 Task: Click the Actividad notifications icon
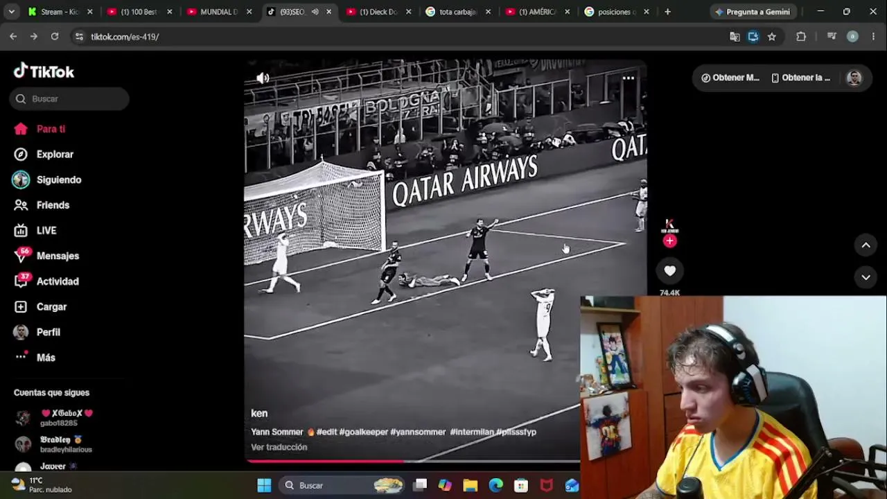(21, 281)
